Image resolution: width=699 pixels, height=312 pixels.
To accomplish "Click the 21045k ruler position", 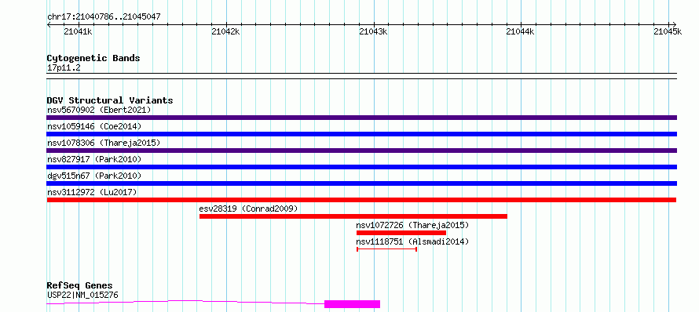I will point(668,31).
